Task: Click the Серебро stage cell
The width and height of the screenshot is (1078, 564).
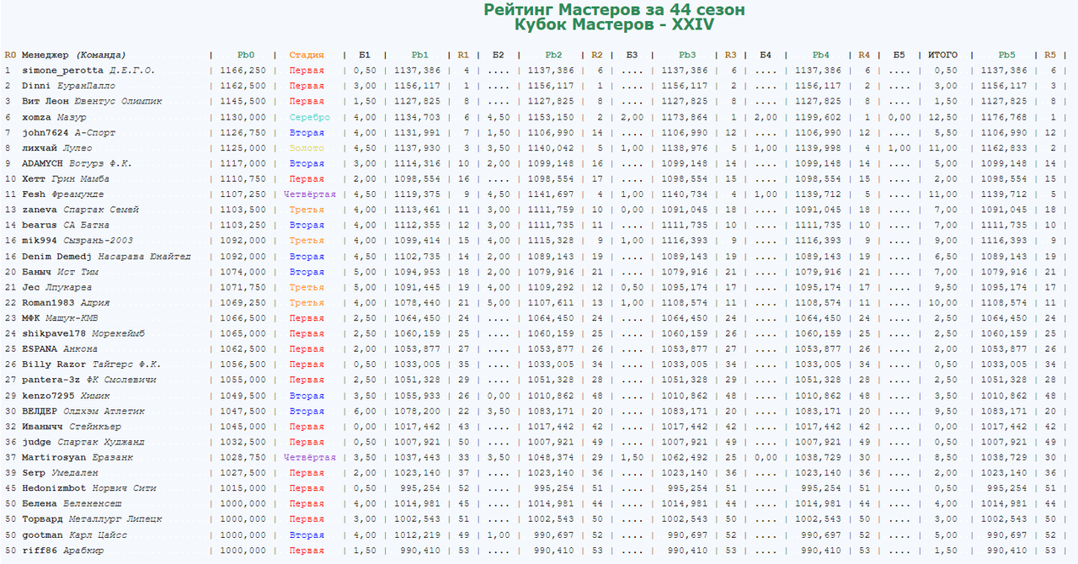Action: click(x=310, y=117)
